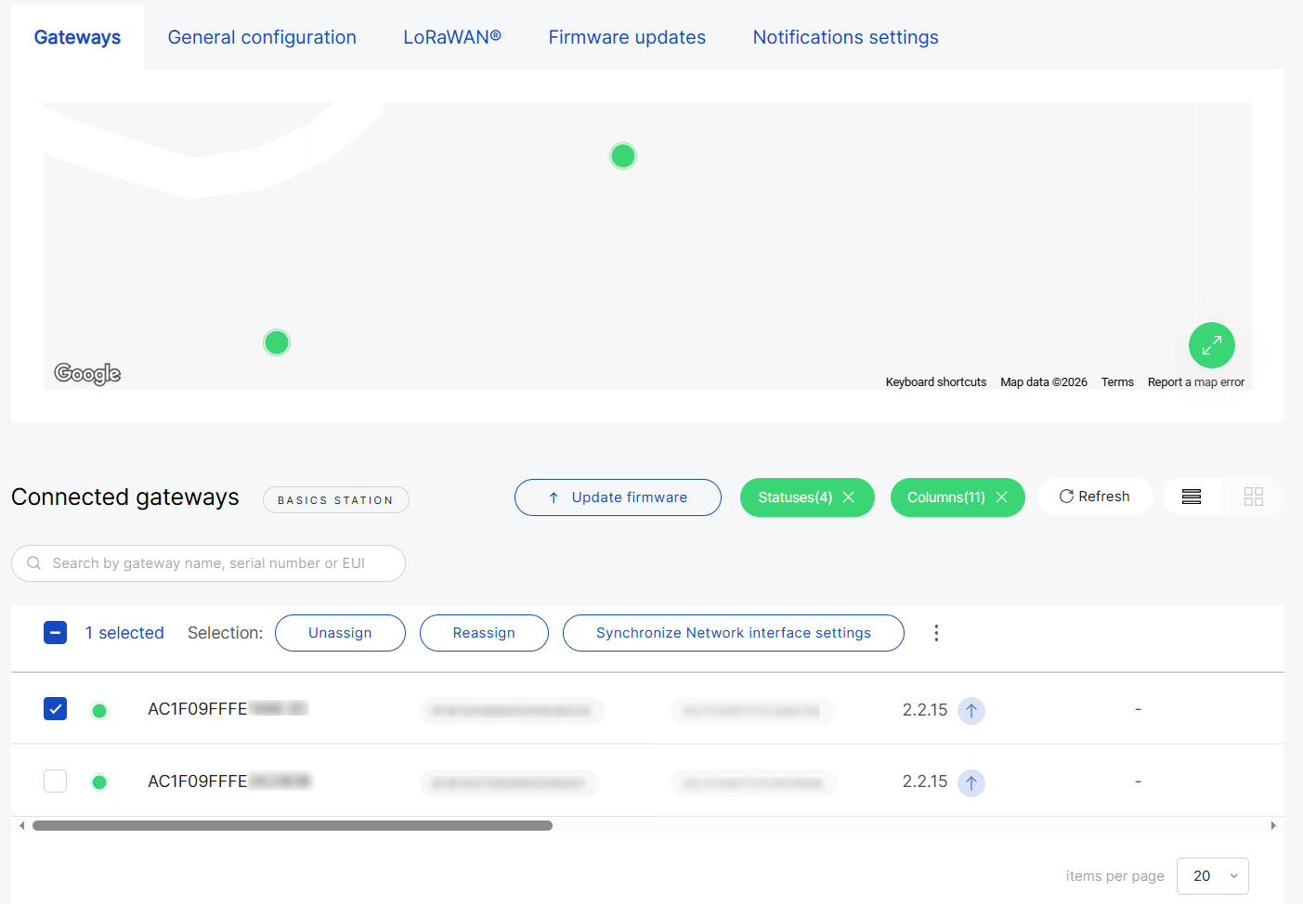Switch to grid view layout
The width and height of the screenshot is (1303, 904).
(1254, 497)
